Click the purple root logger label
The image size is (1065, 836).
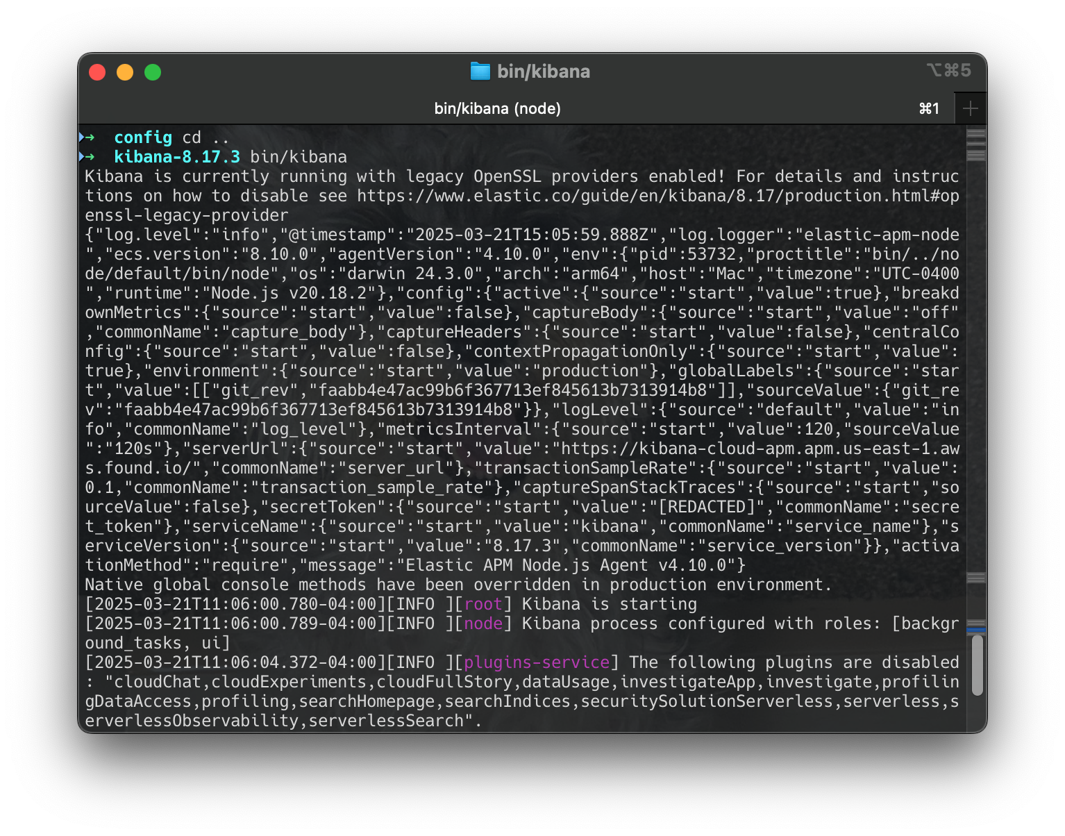483,604
